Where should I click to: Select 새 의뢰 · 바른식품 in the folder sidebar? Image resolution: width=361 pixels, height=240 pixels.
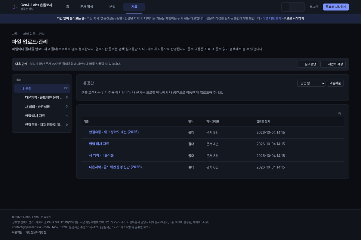42,106
